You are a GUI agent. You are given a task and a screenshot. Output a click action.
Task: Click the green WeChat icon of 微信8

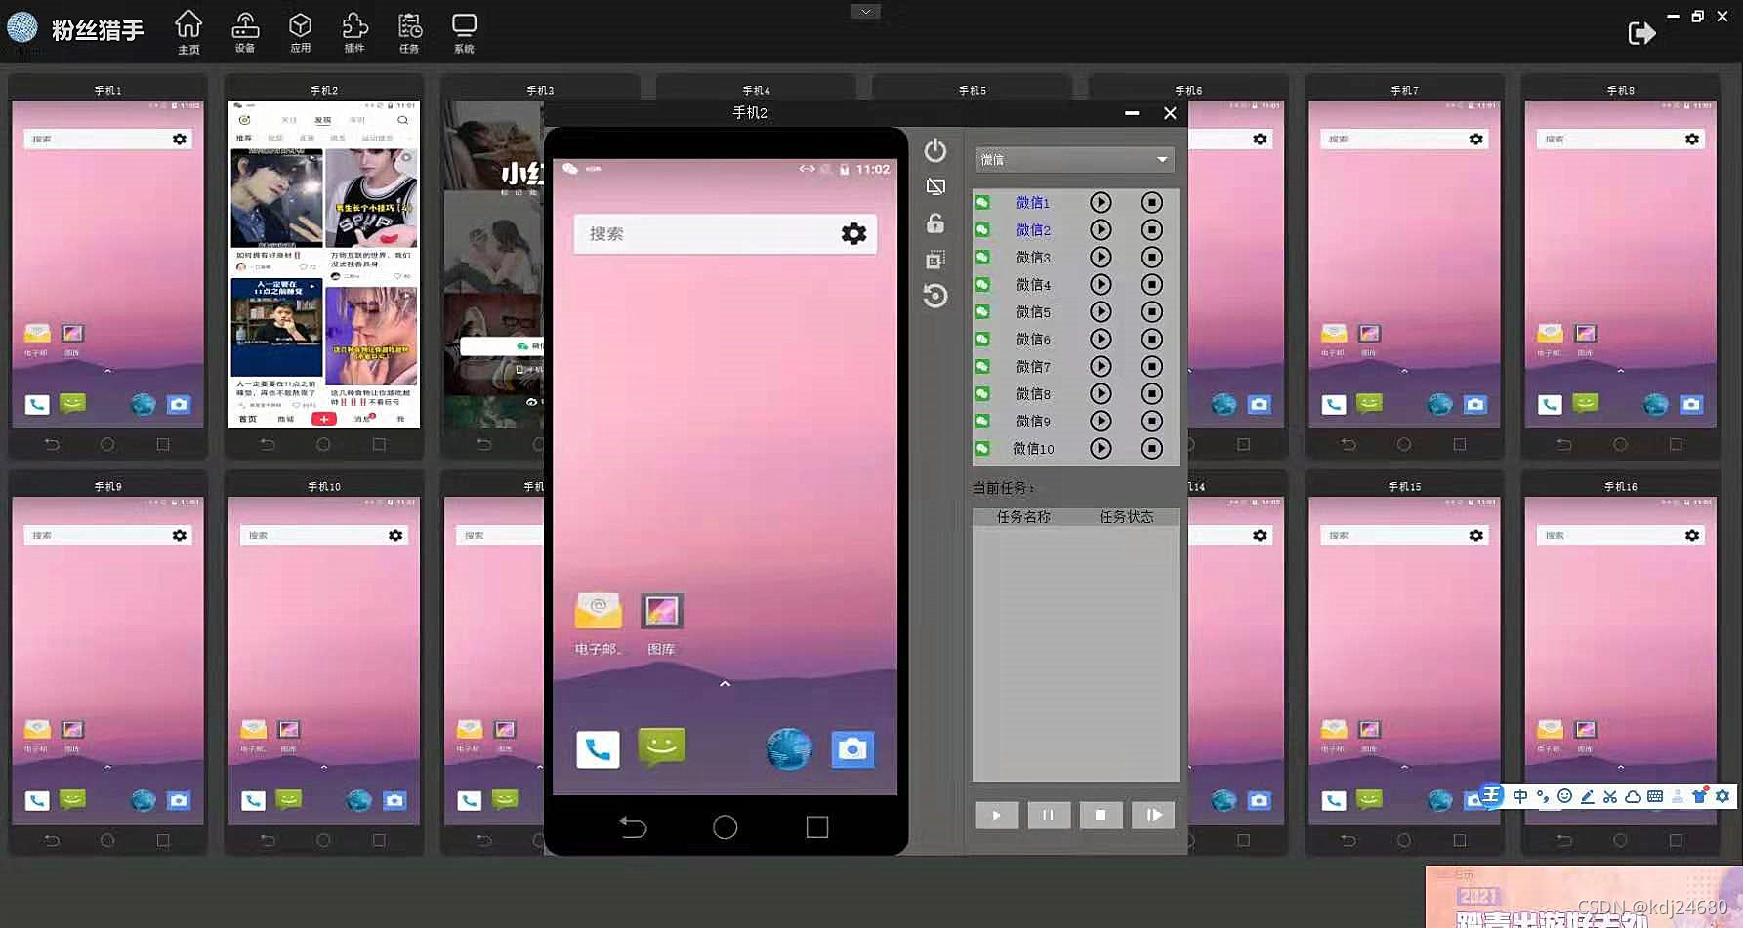coord(982,393)
